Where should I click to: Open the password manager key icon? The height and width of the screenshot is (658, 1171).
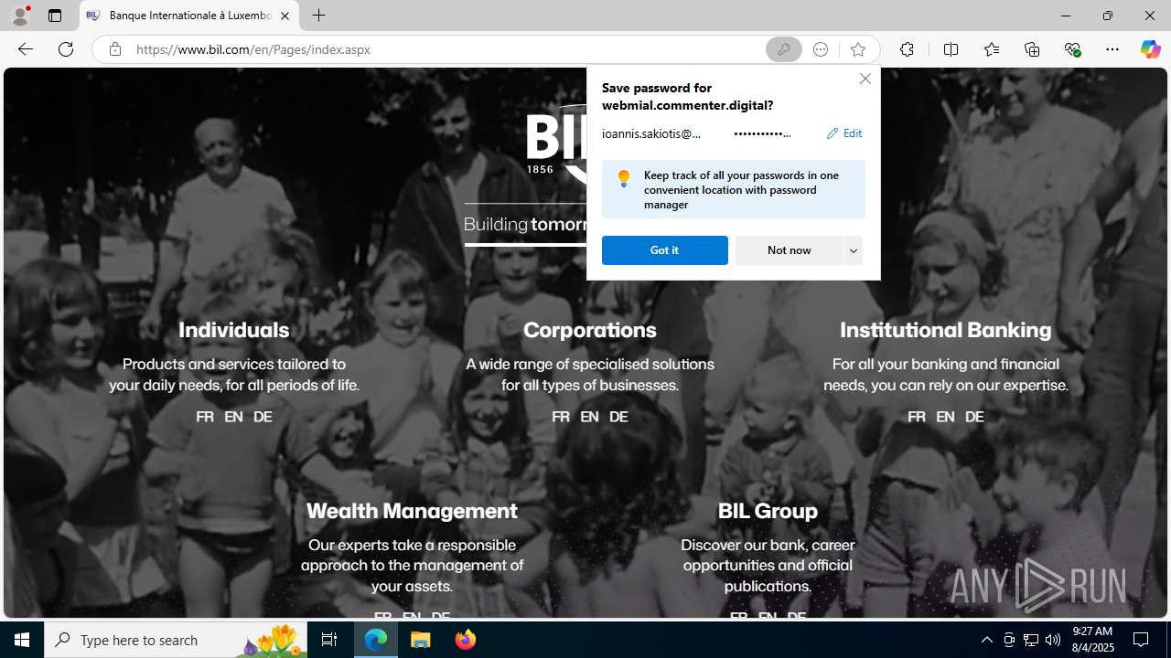point(783,49)
